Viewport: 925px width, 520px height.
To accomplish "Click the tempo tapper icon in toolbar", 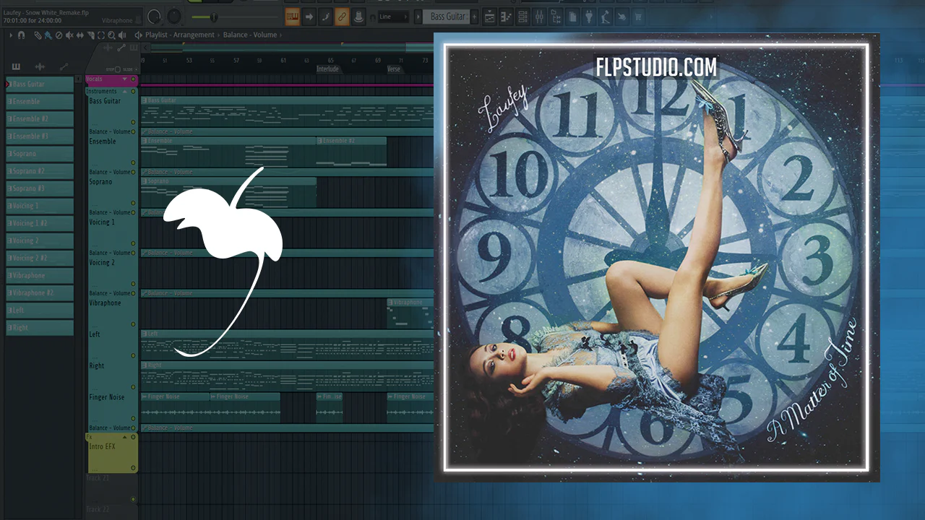I will (x=606, y=17).
